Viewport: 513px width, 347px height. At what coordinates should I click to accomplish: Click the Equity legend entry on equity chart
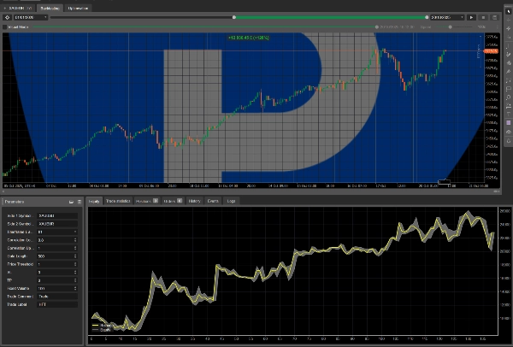click(102, 330)
